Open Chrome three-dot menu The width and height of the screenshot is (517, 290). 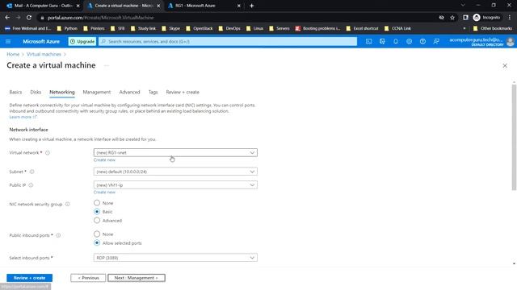point(510,18)
